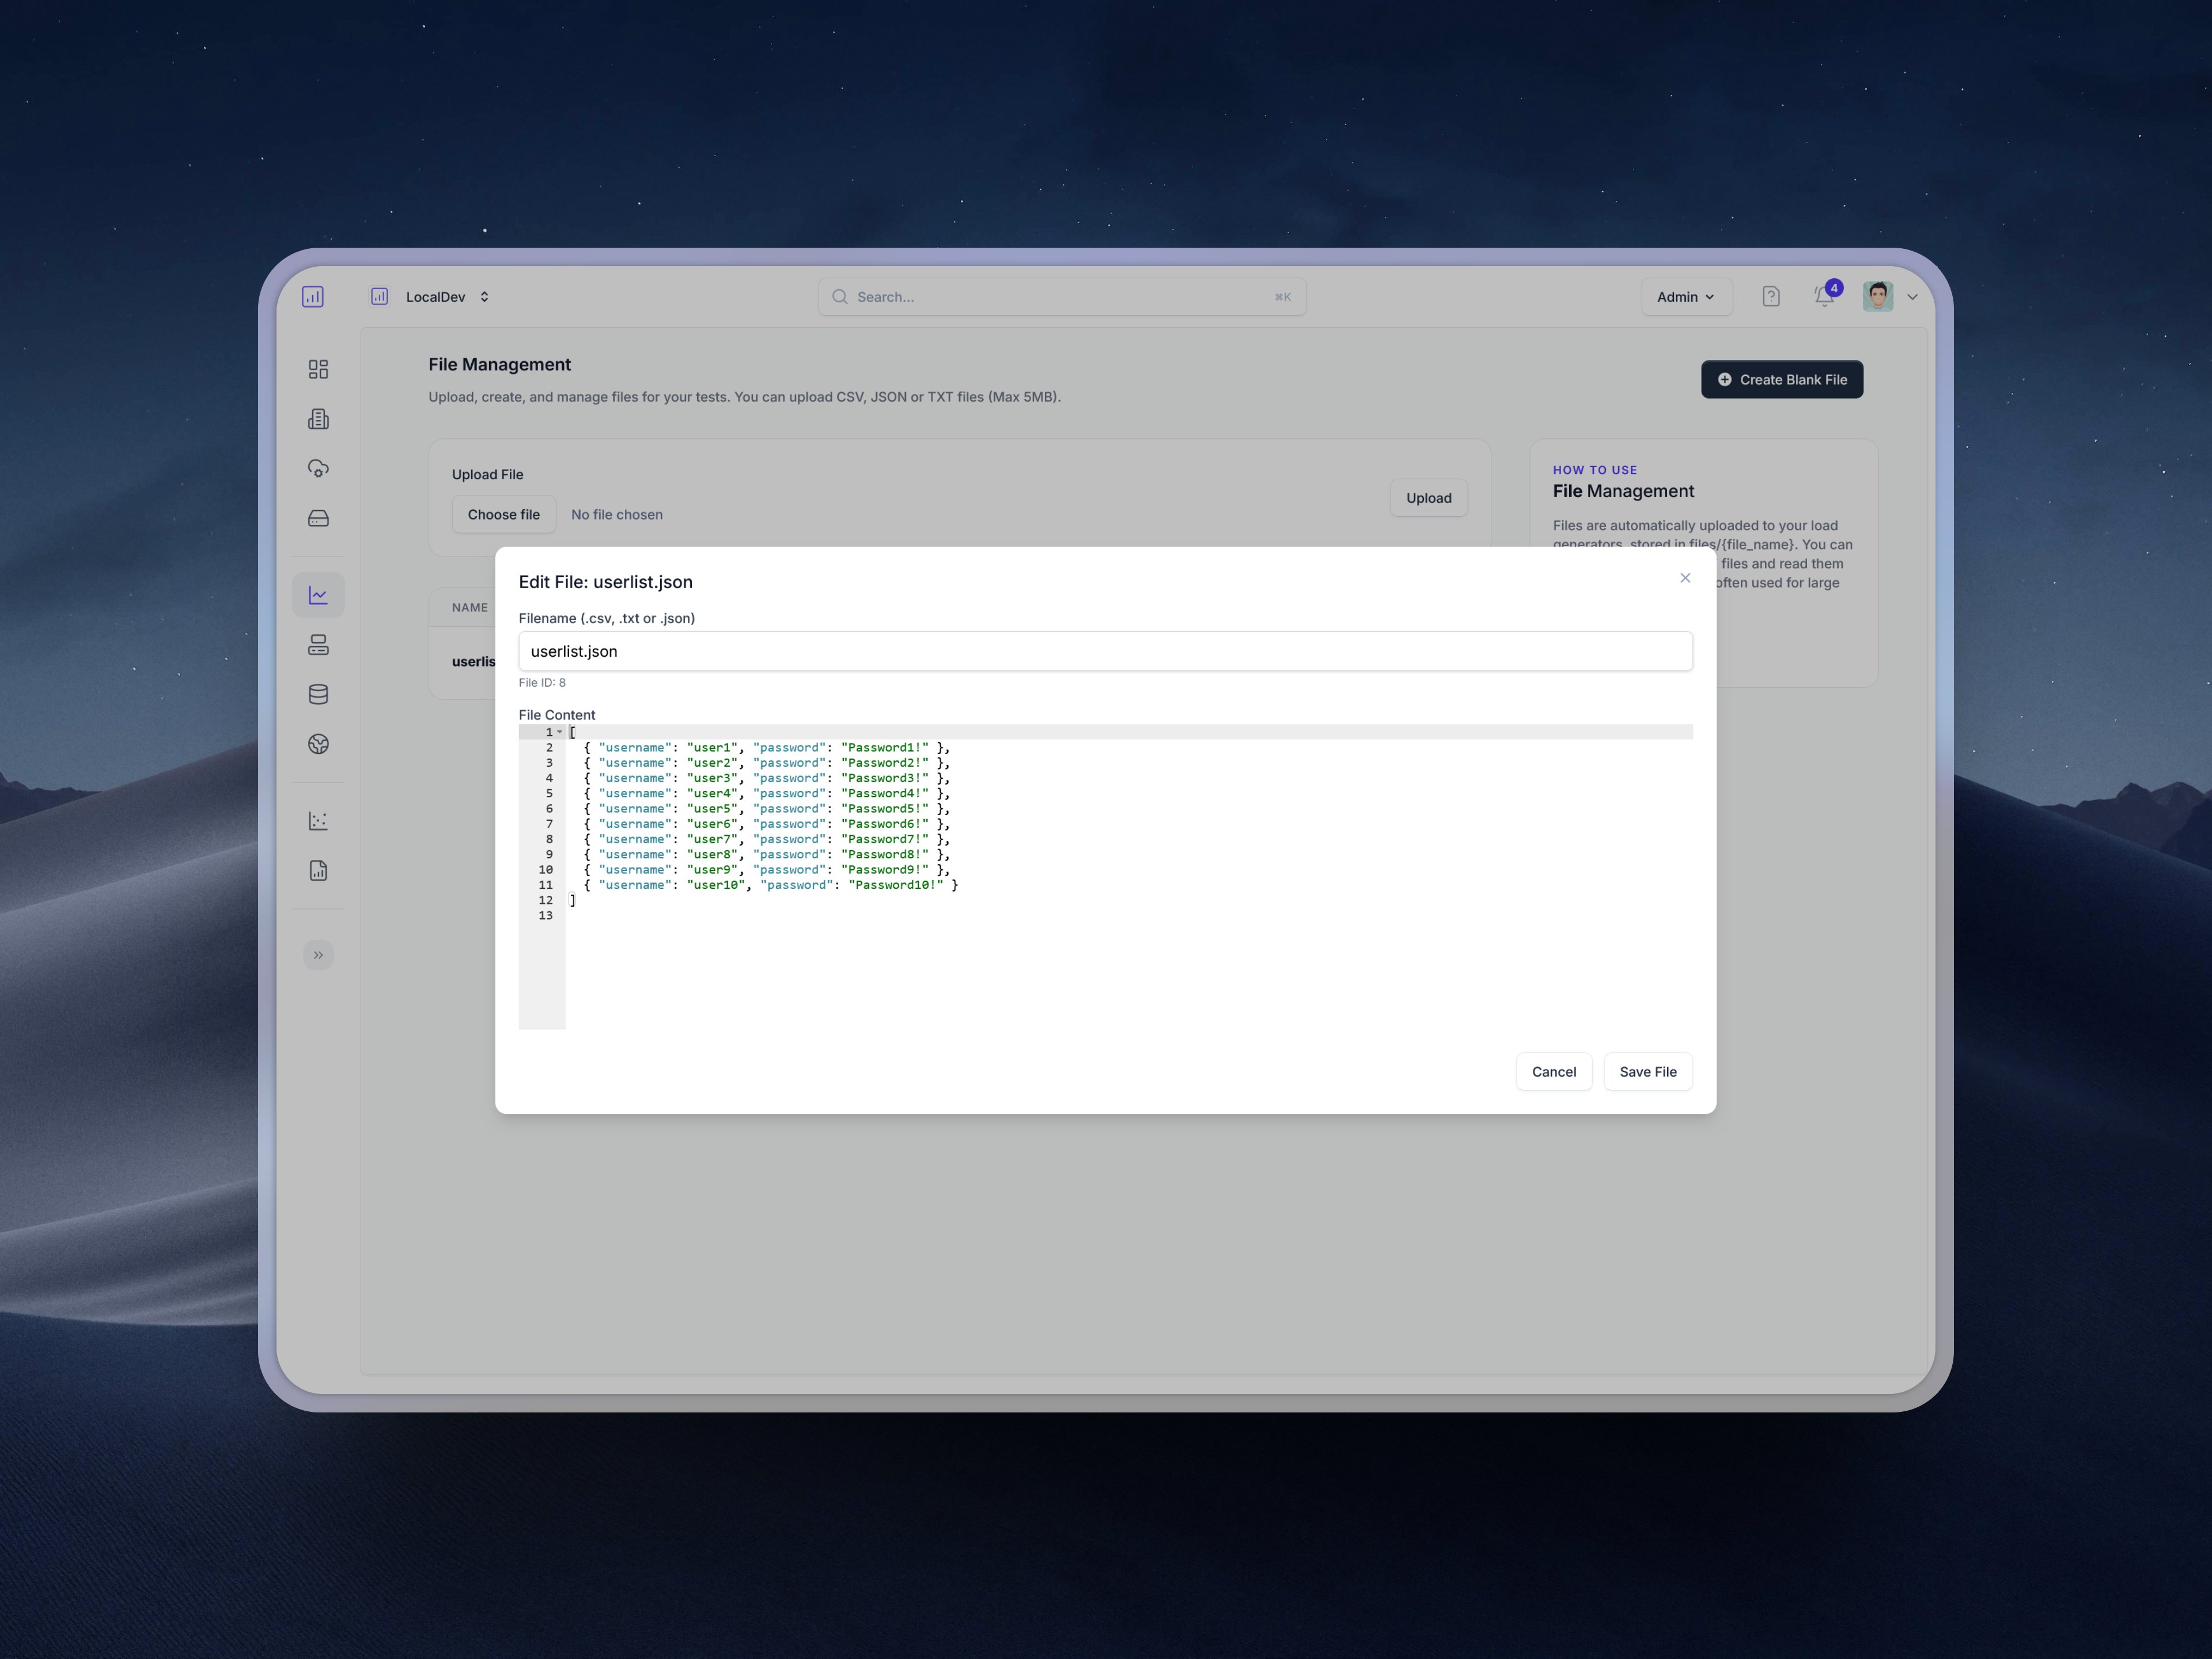Image resolution: width=2212 pixels, height=1659 pixels.
Task: Click the "Password3!" value in editor
Action: [x=885, y=778]
